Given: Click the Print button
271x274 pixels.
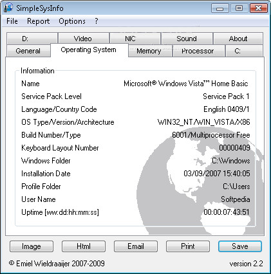Looking at the screenshot, I should click(188, 246).
